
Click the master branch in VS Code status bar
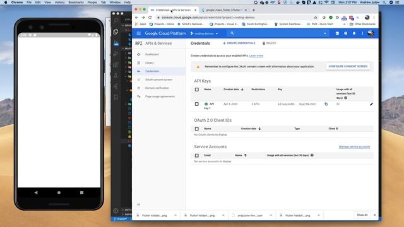(121, 219)
